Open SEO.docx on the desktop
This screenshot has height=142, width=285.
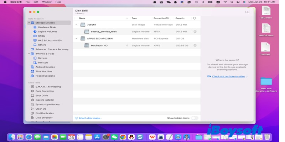point(266,12)
